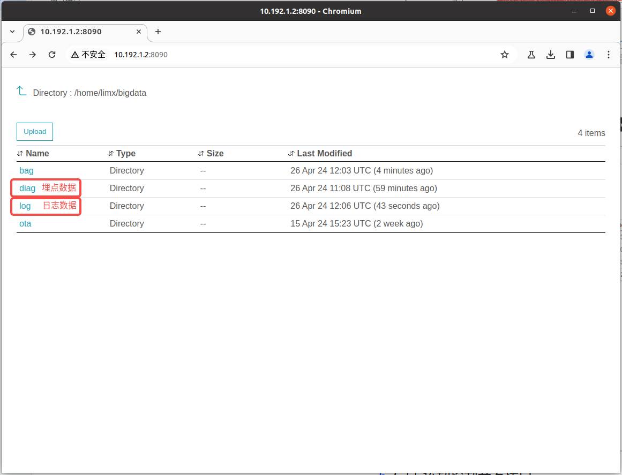Image resolution: width=622 pixels, height=475 pixels.
Task: Sort the list by Last Modified column
Action: (x=320, y=154)
